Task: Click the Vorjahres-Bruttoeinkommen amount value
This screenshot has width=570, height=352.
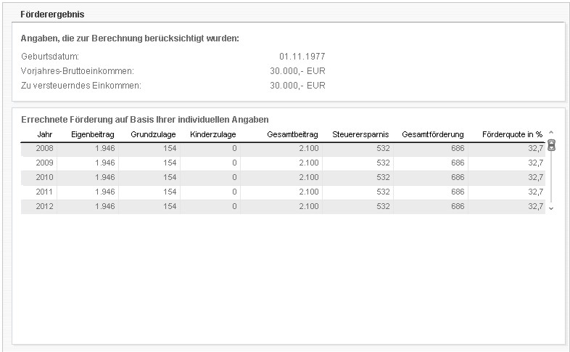Action: tap(297, 70)
